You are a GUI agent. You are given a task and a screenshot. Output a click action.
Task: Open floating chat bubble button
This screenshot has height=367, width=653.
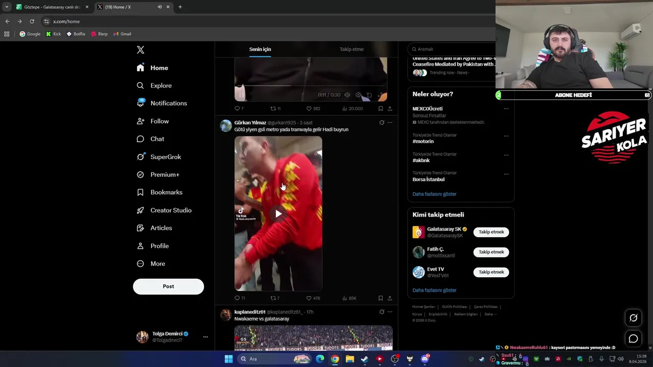coord(633,338)
